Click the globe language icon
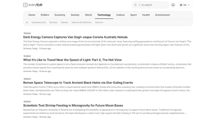 tap(181, 5)
